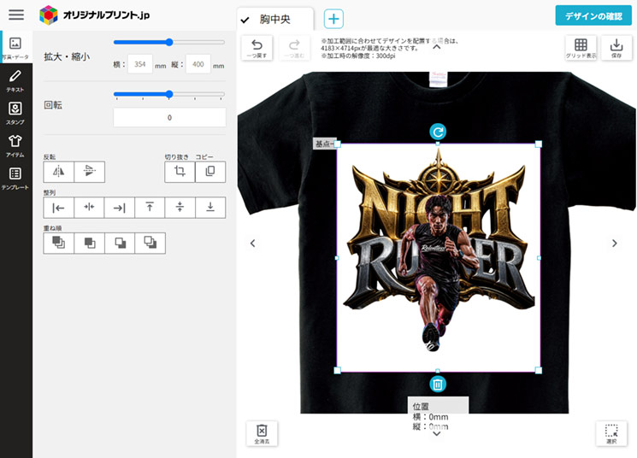This screenshot has height=458, width=637.
Task: Bring layer forward one step
Action: (x=90, y=244)
